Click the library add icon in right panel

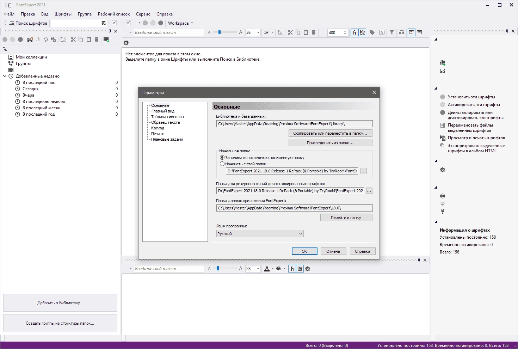point(443,63)
